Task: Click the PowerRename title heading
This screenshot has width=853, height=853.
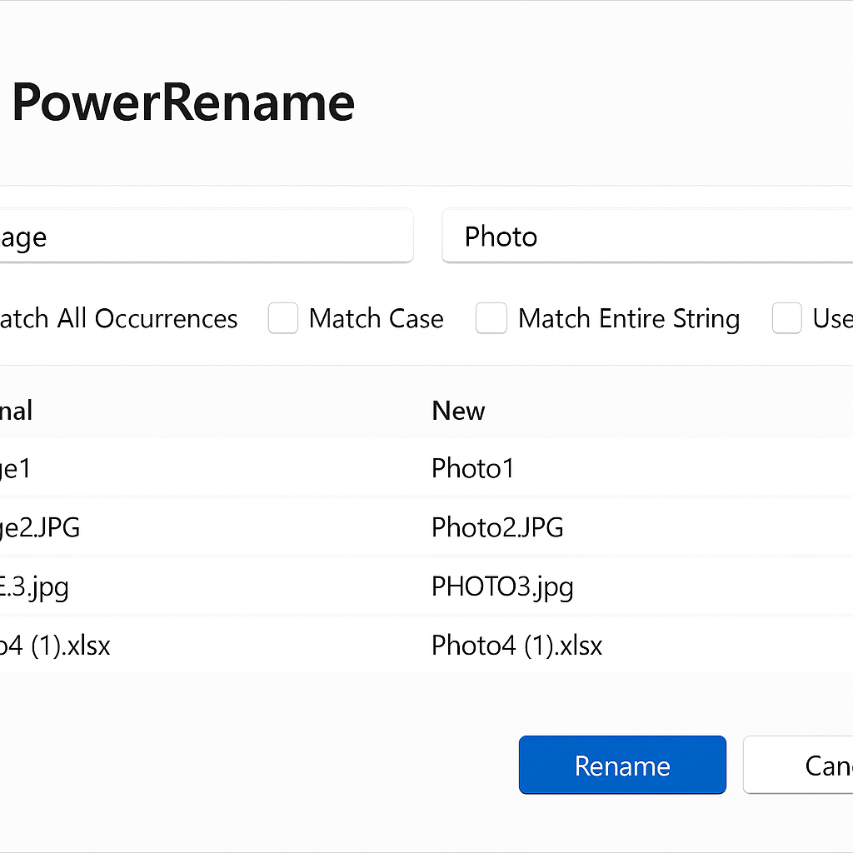Action: tap(183, 102)
